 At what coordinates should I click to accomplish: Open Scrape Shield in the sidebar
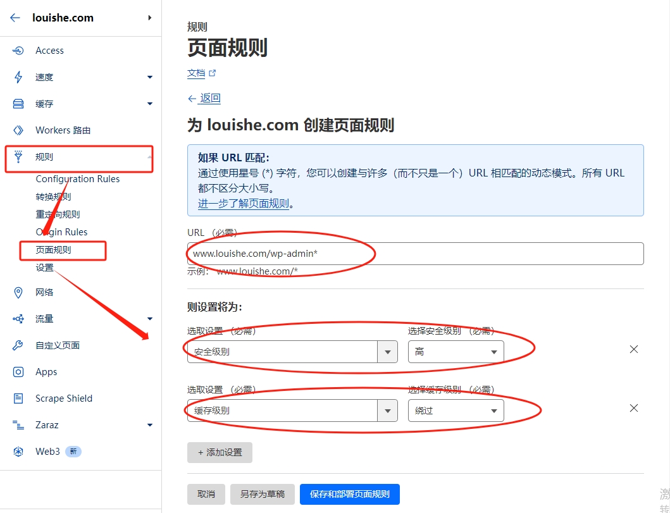64,399
